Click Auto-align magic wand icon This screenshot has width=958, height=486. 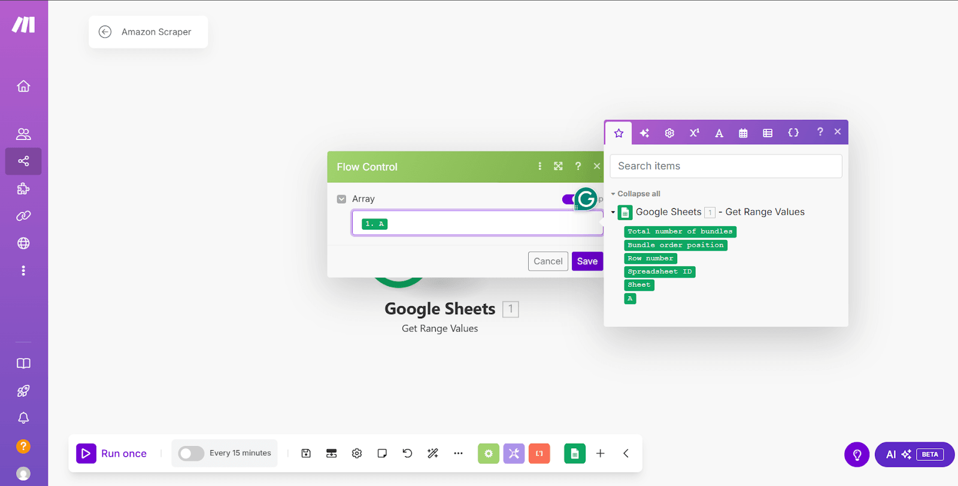click(433, 453)
